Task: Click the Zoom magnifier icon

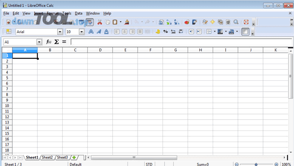Action: point(236,22)
